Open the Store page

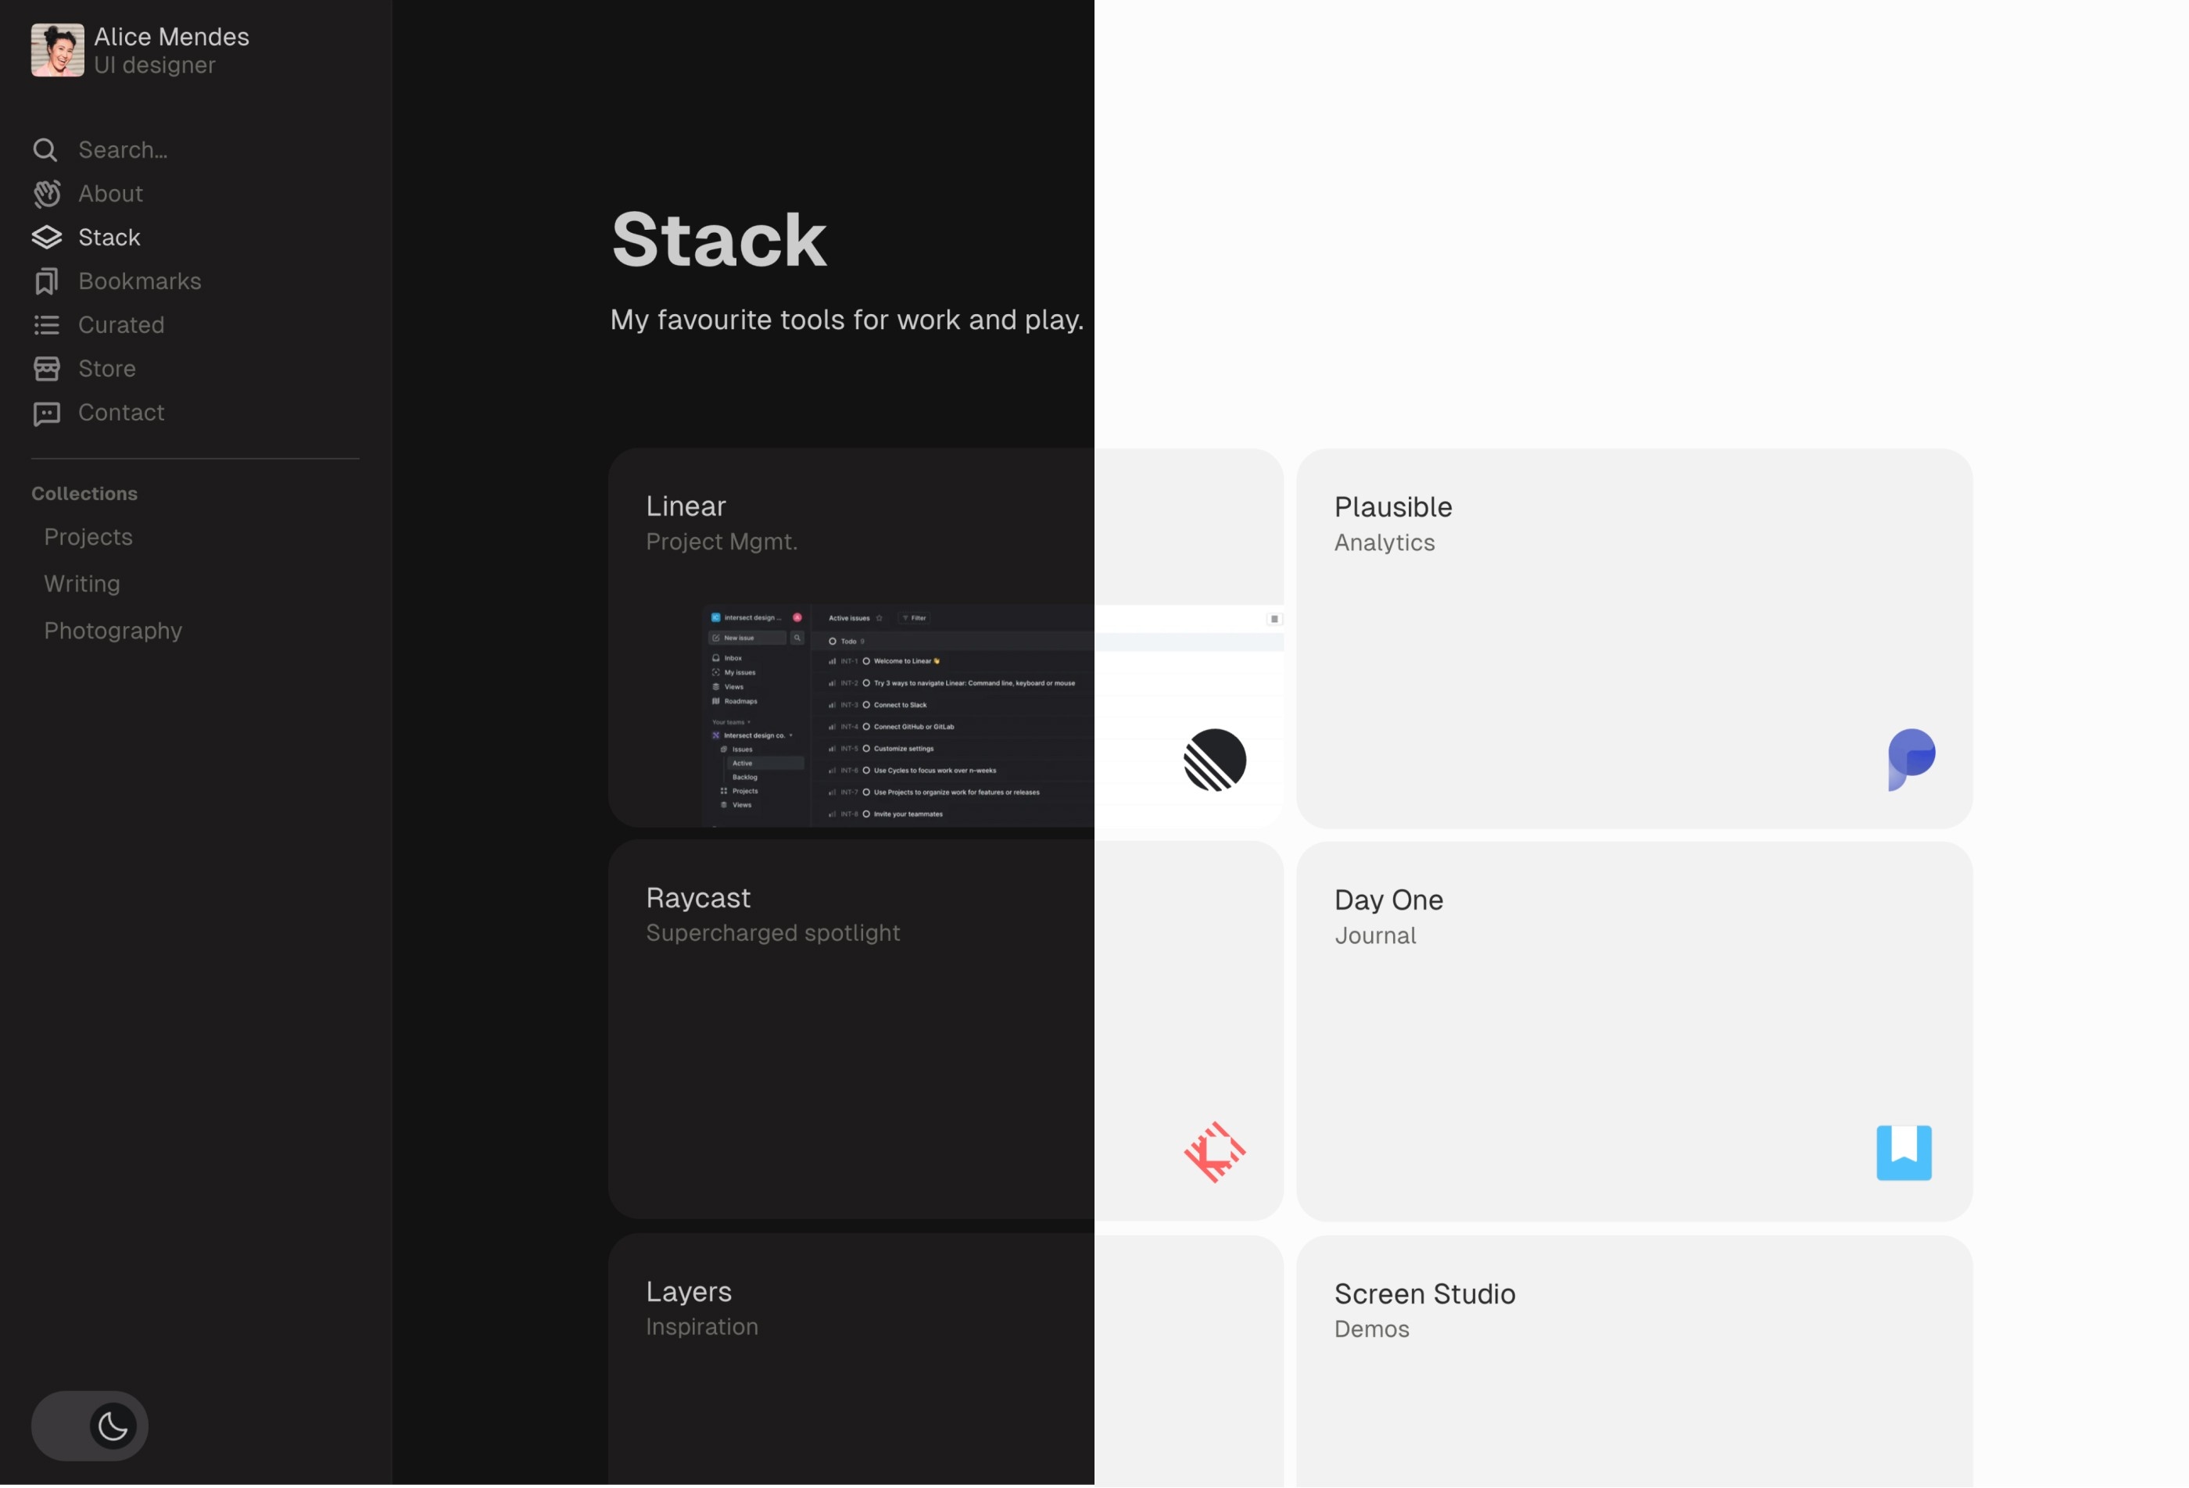pyautogui.click(x=106, y=369)
